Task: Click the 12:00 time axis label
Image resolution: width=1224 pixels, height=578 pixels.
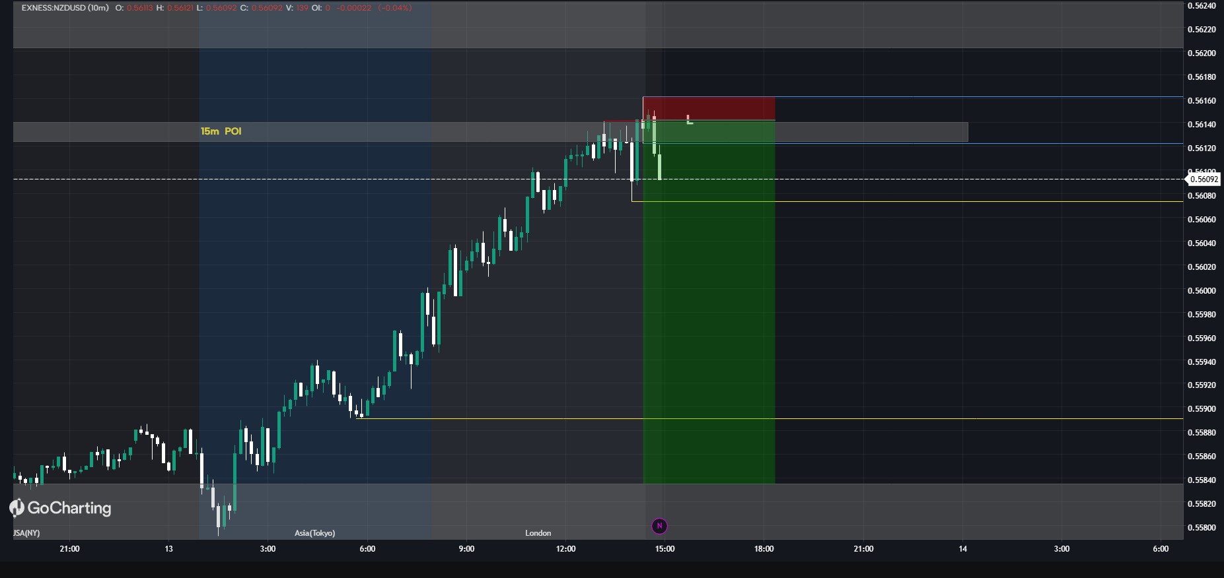Action: click(x=565, y=549)
